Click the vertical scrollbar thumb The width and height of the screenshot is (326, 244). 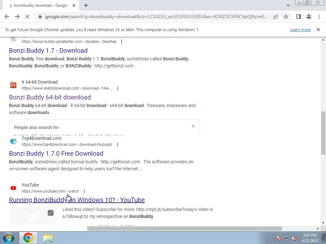pos(323,133)
